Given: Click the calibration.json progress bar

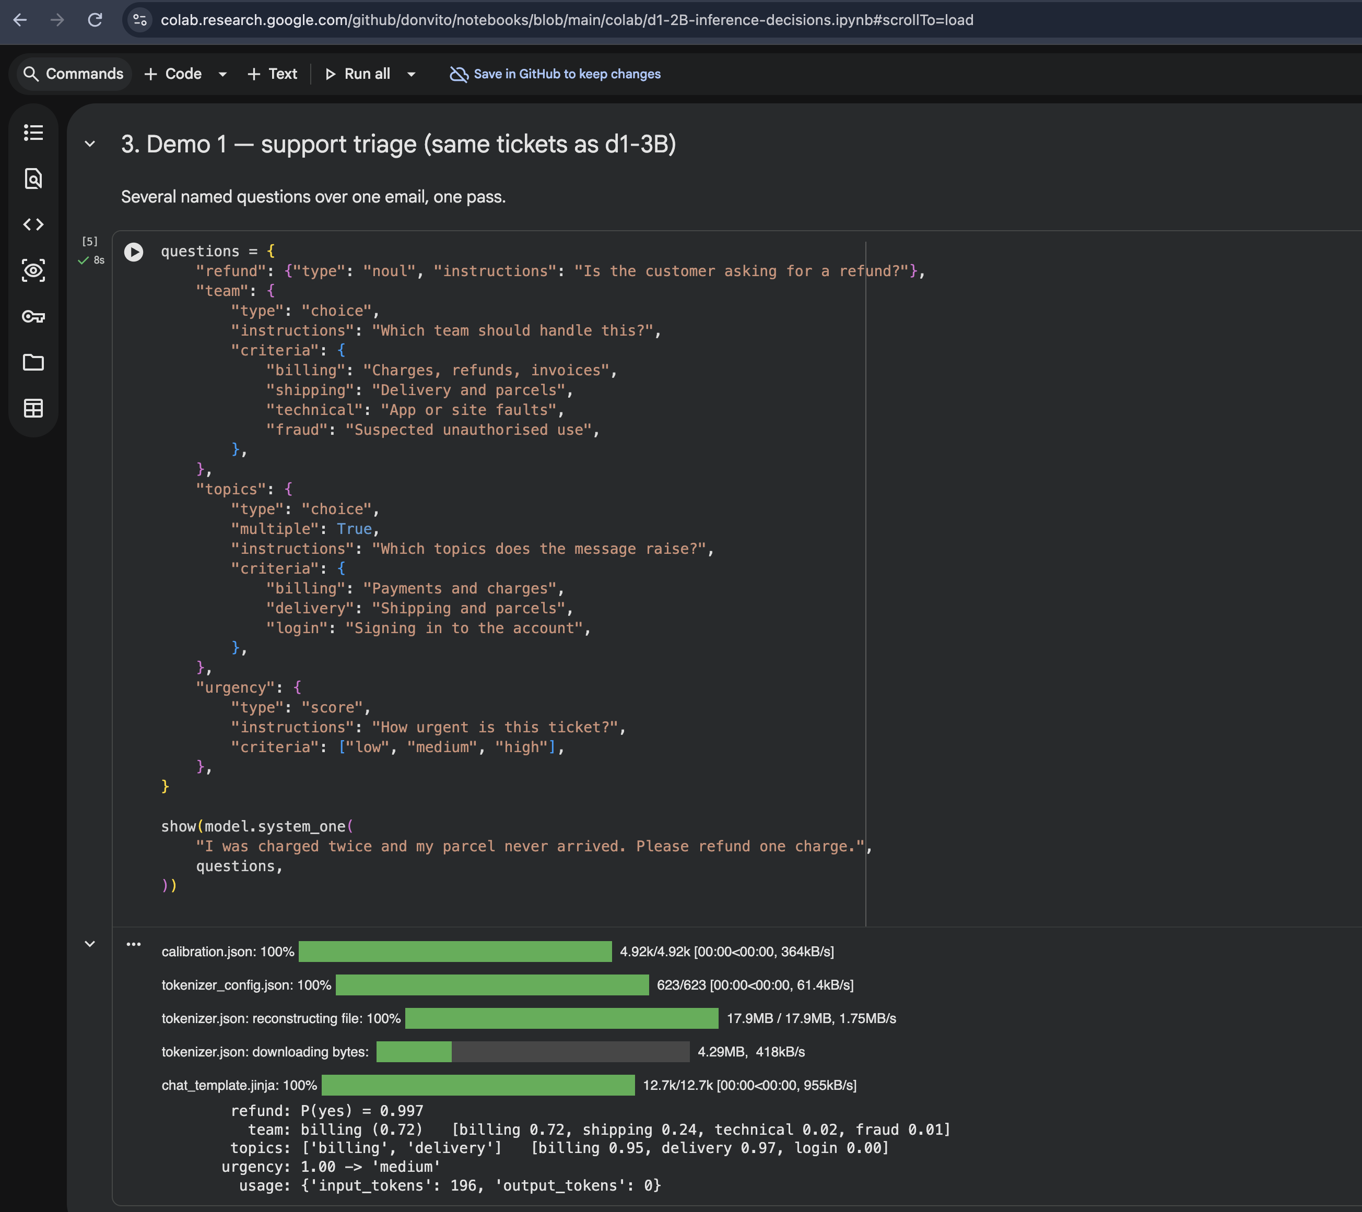Looking at the screenshot, I should coord(455,952).
